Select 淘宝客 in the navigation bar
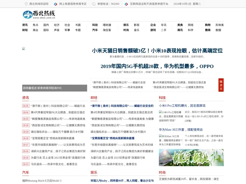The height and width of the screenshot is (184, 246). [107, 30]
